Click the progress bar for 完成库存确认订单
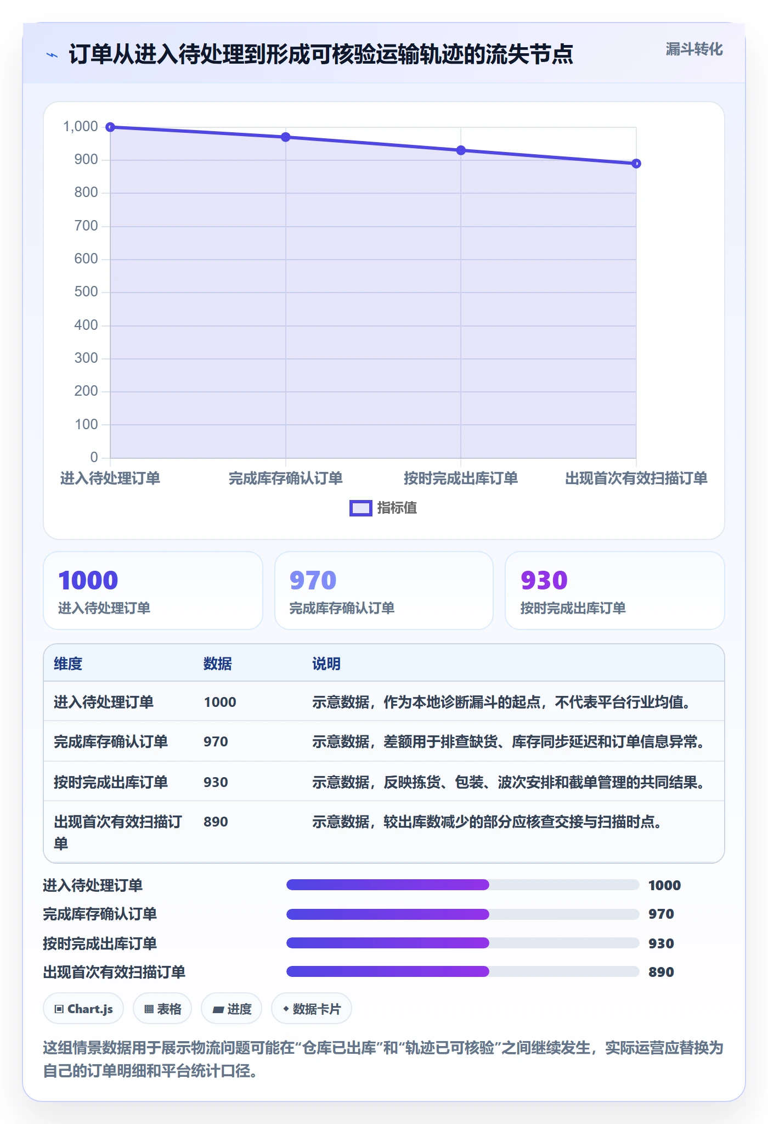Image resolution: width=768 pixels, height=1124 pixels. [x=463, y=914]
